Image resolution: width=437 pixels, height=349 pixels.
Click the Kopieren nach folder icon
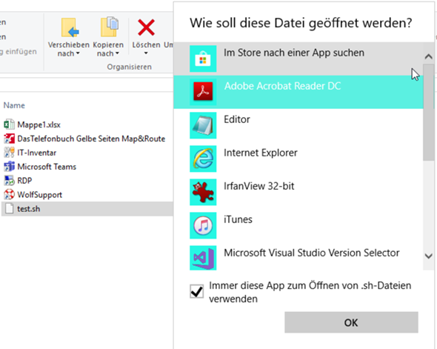click(110, 27)
